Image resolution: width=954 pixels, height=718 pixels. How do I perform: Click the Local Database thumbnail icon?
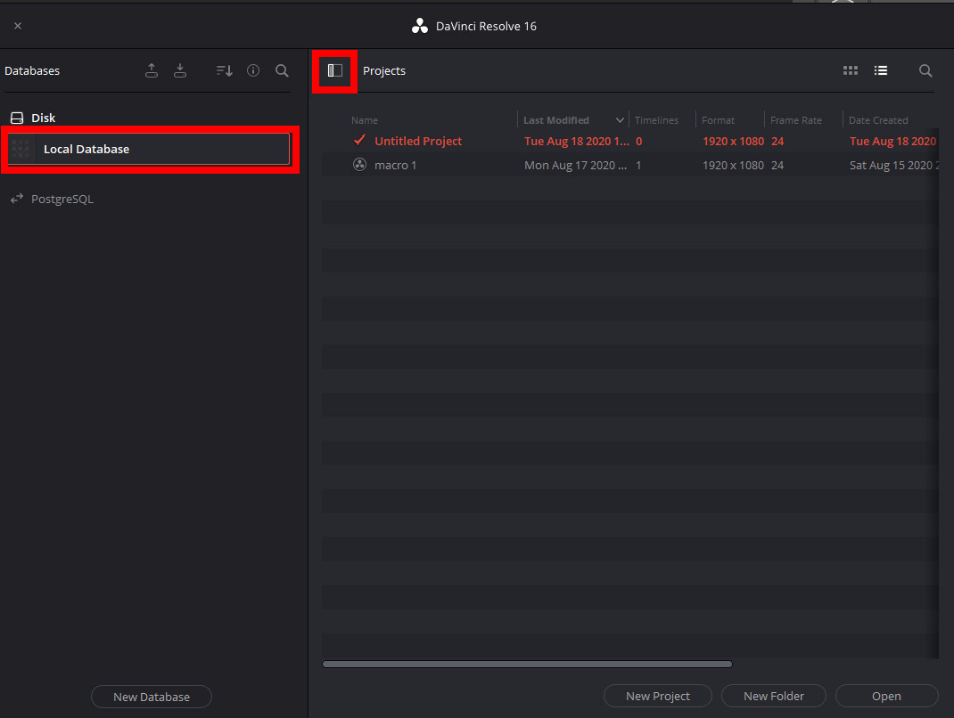click(x=21, y=149)
